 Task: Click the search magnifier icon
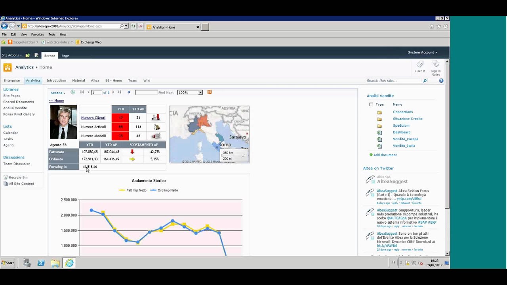point(425,81)
